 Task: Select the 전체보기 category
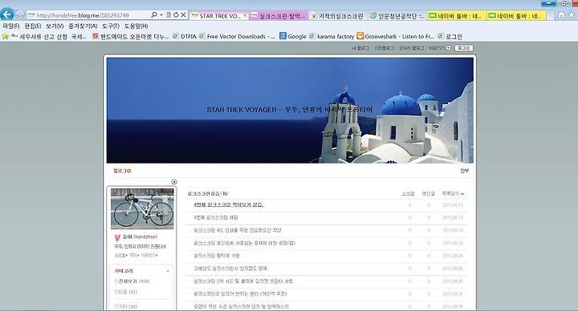click(128, 281)
